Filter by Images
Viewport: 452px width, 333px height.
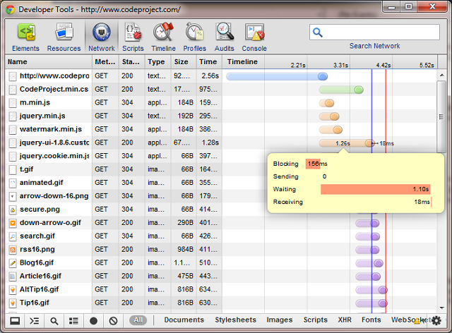(280, 320)
